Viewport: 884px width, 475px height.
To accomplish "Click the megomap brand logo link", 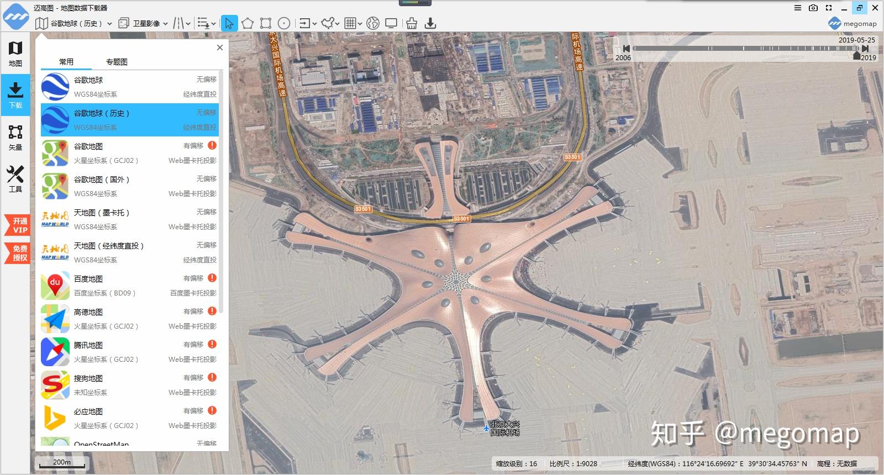I will [853, 23].
